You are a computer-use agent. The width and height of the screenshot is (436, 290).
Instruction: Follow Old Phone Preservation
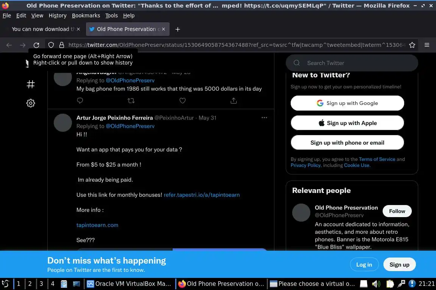coord(397,211)
